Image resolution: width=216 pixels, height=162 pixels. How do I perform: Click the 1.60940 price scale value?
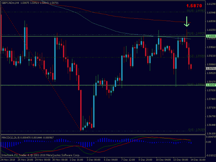211,13
